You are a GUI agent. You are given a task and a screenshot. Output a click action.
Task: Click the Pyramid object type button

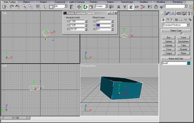click(x=184, y=49)
